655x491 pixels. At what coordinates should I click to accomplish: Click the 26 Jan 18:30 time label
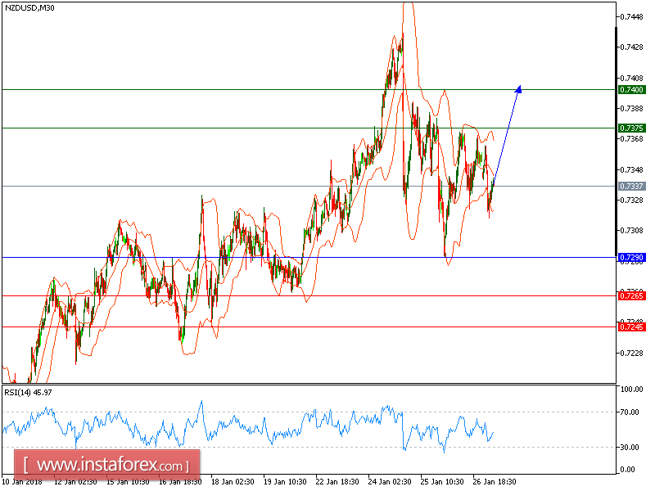click(495, 482)
